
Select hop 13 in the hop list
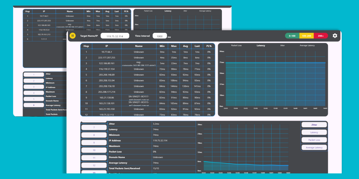(94, 173)
